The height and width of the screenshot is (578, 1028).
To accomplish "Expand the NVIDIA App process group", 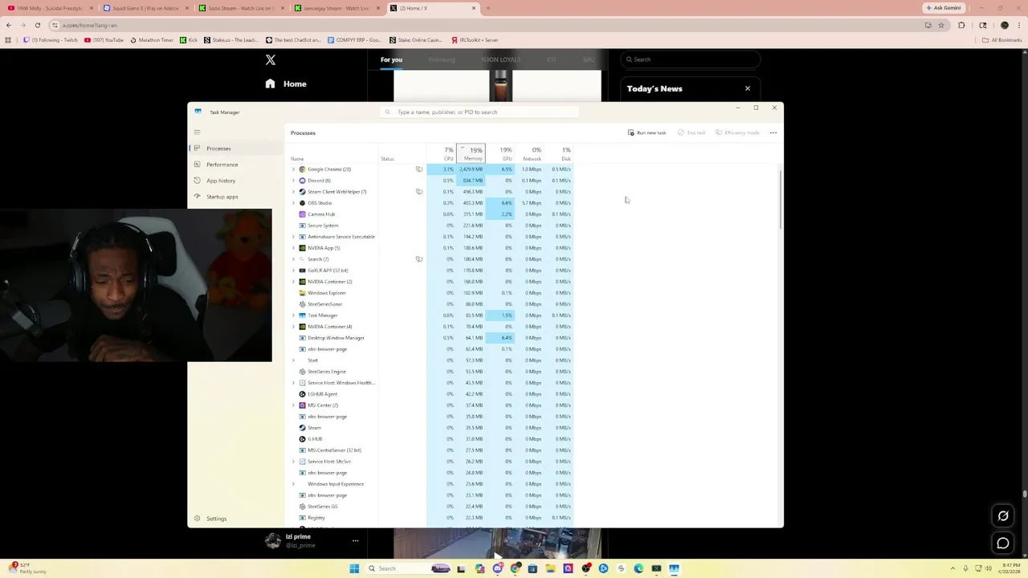I will tap(293, 248).
